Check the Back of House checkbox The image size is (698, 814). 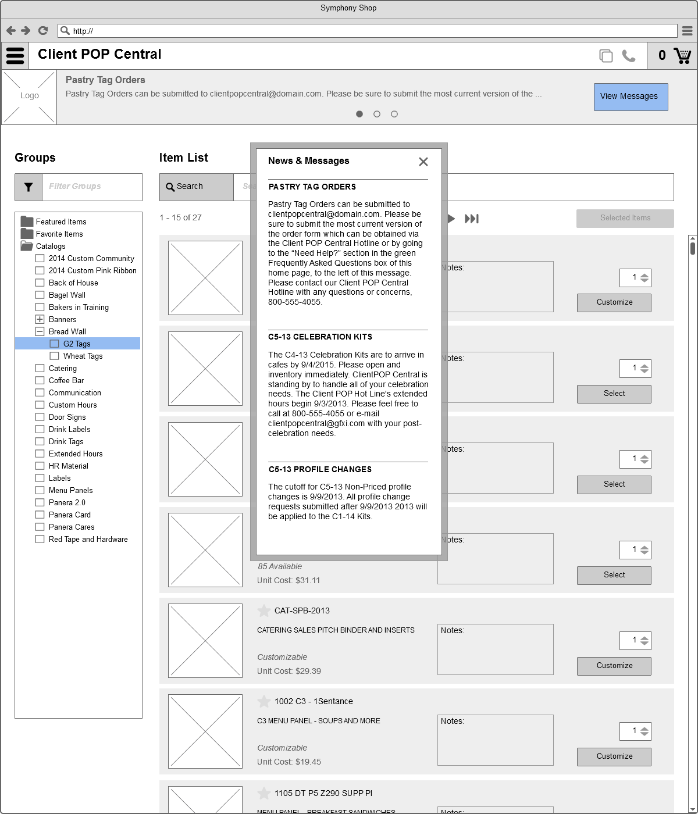click(x=40, y=283)
